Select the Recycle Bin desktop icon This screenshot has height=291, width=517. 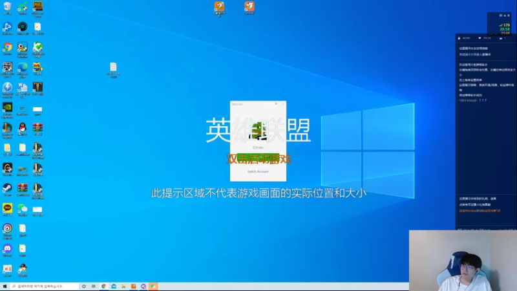pos(7,8)
